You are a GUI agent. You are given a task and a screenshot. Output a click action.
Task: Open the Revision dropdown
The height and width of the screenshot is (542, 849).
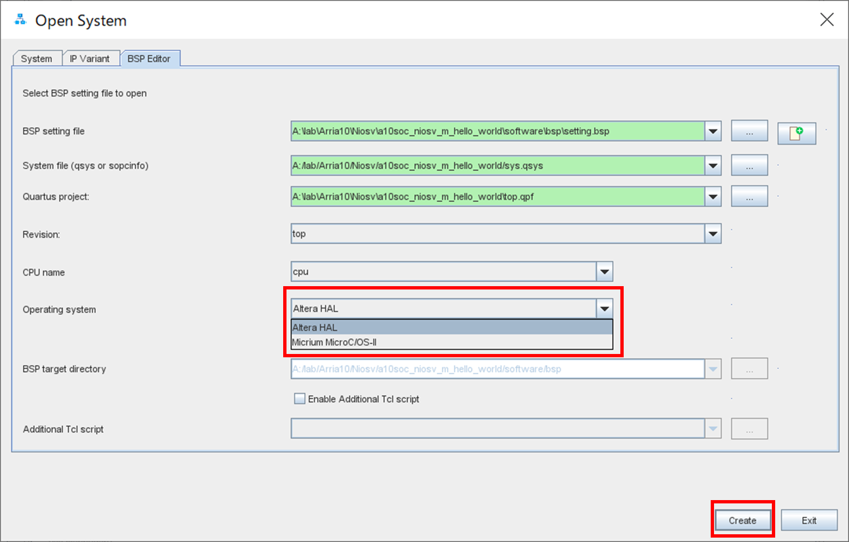712,233
